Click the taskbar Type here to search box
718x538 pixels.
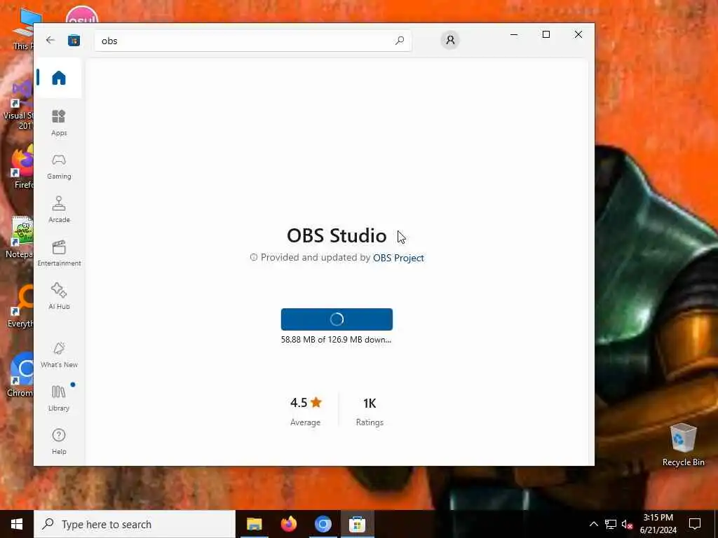pos(135,524)
